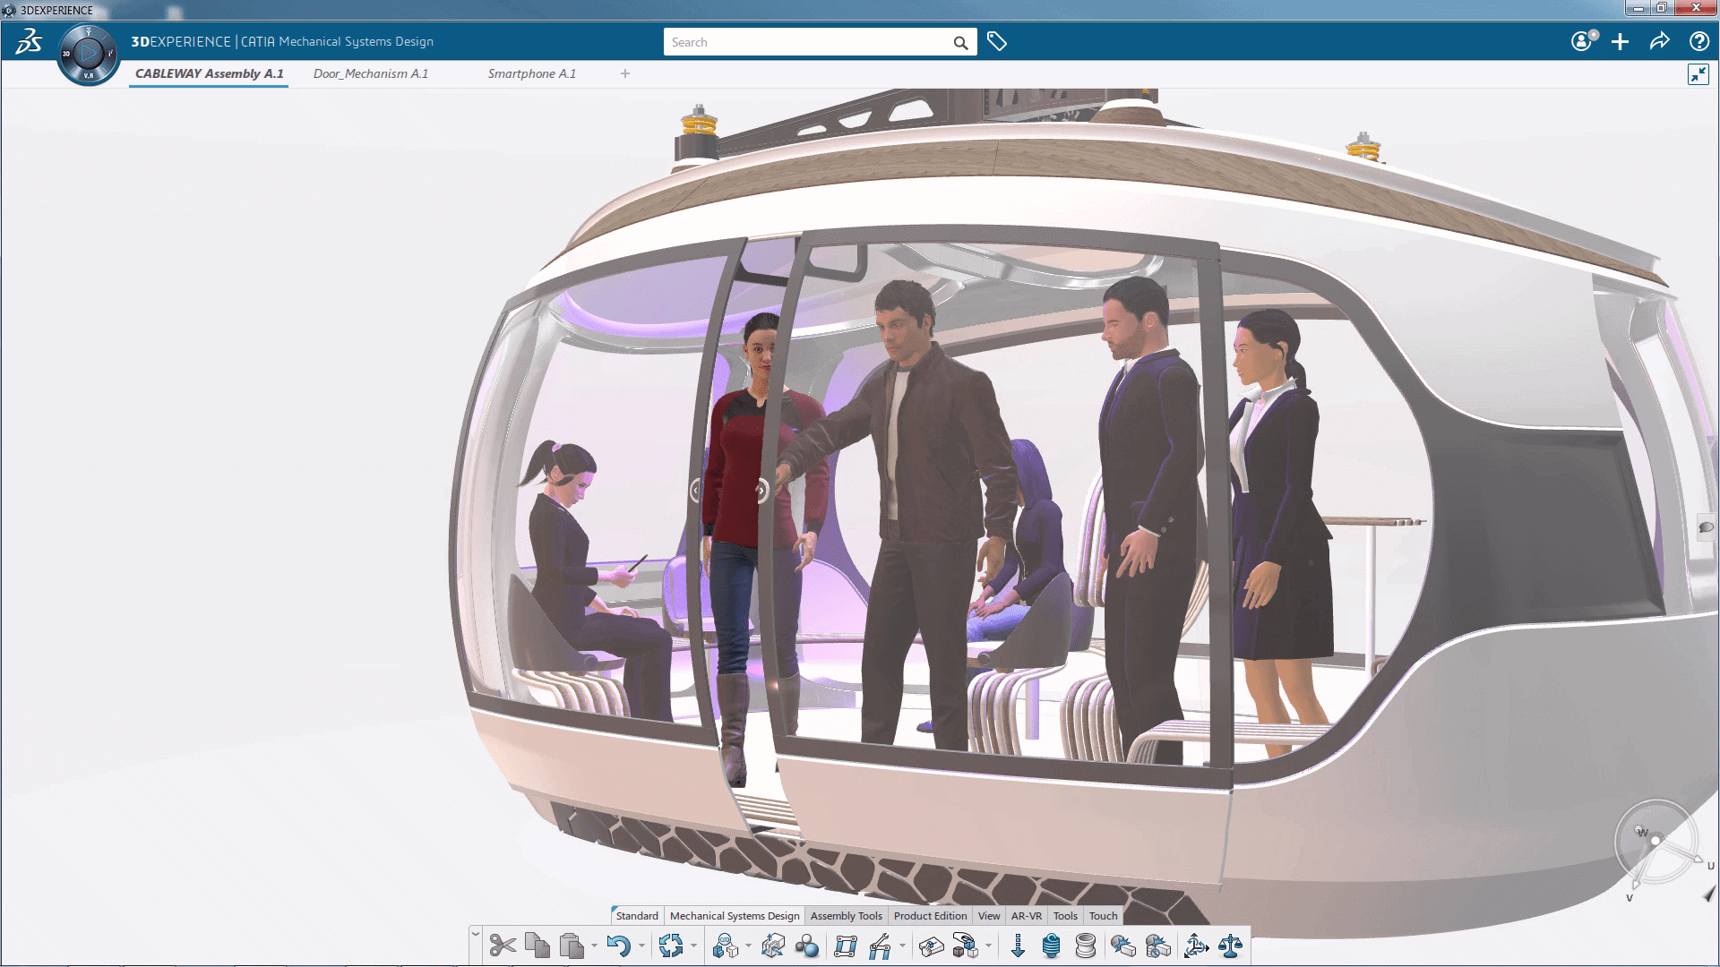1720x967 pixels.
Task: Select the View tab in bottom toolbar
Action: [x=990, y=915]
